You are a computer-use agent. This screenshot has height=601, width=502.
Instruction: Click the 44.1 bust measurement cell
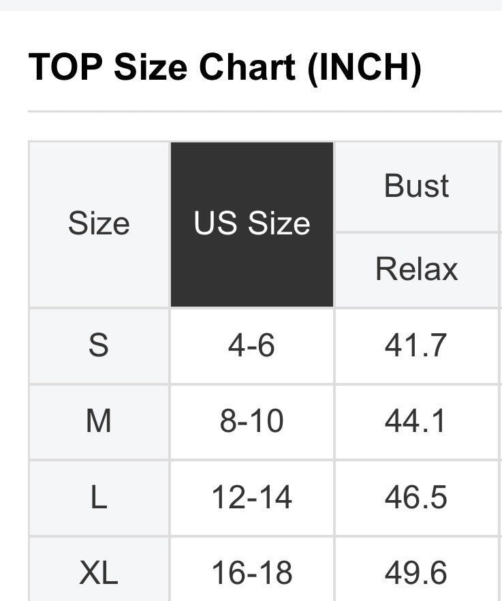pyautogui.click(x=416, y=422)
